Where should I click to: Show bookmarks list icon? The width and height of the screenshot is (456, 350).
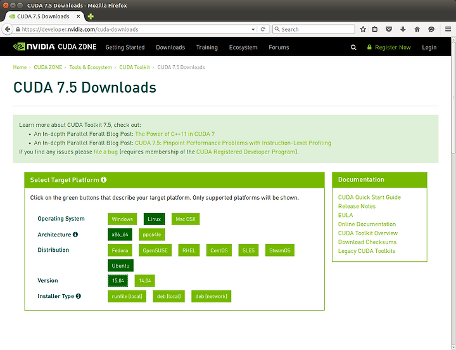click(374, 29)
